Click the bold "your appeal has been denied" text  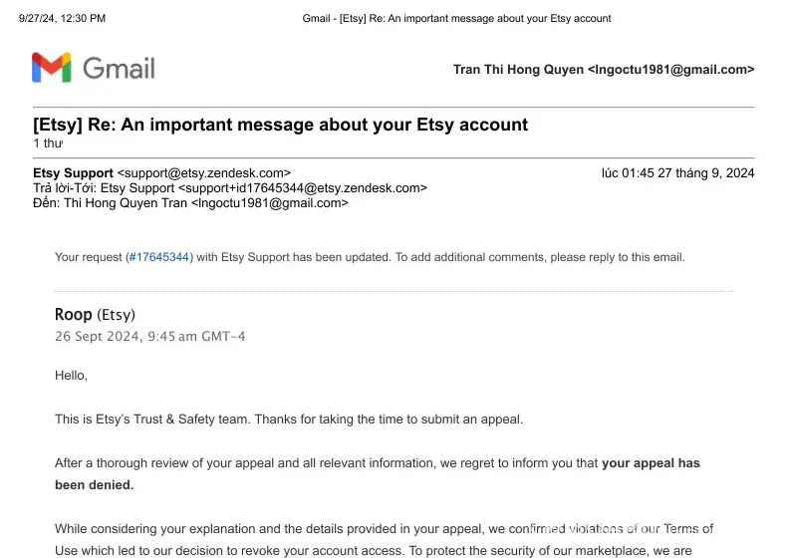pyautogui.click(x=651, y=463)
